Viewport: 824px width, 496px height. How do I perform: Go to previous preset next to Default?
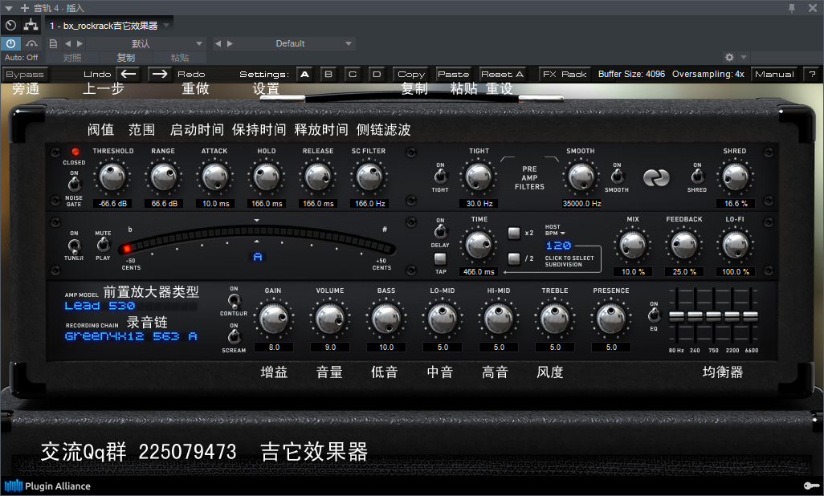[218, 43]
